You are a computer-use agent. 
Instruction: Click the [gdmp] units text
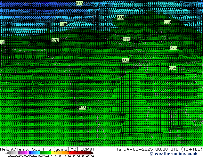click(x=61, y=149)
